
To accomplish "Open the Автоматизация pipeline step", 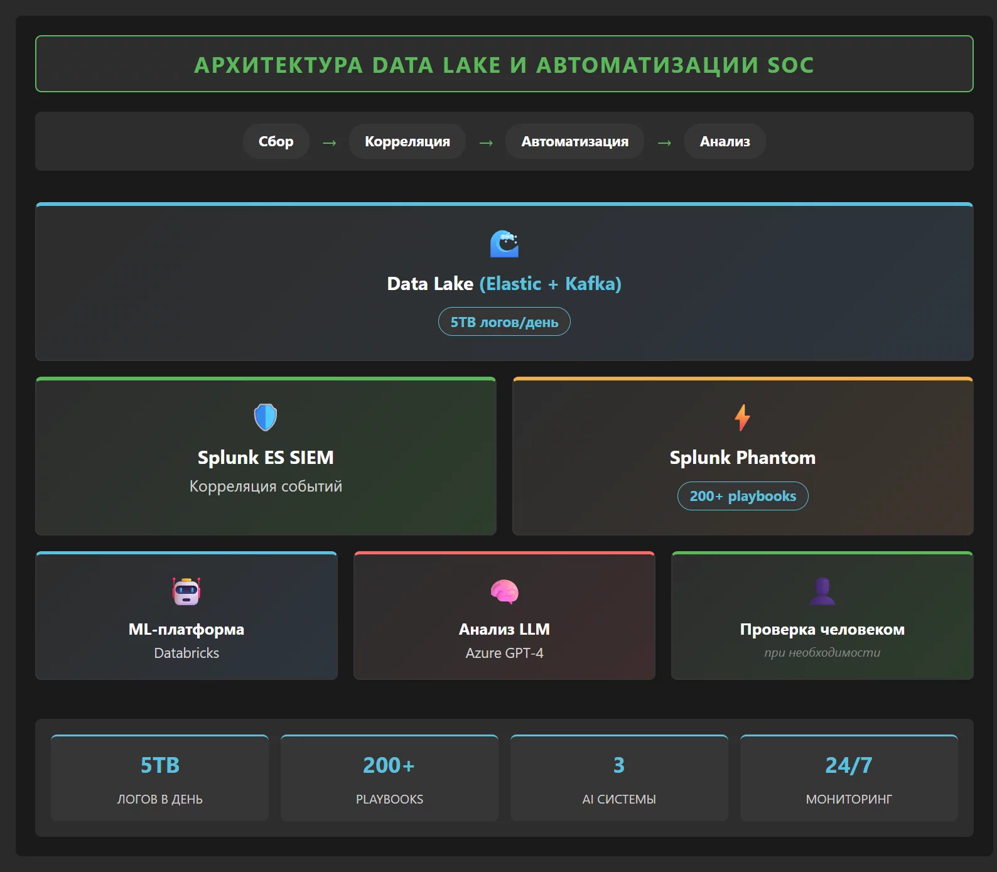I will pos(574,141).
